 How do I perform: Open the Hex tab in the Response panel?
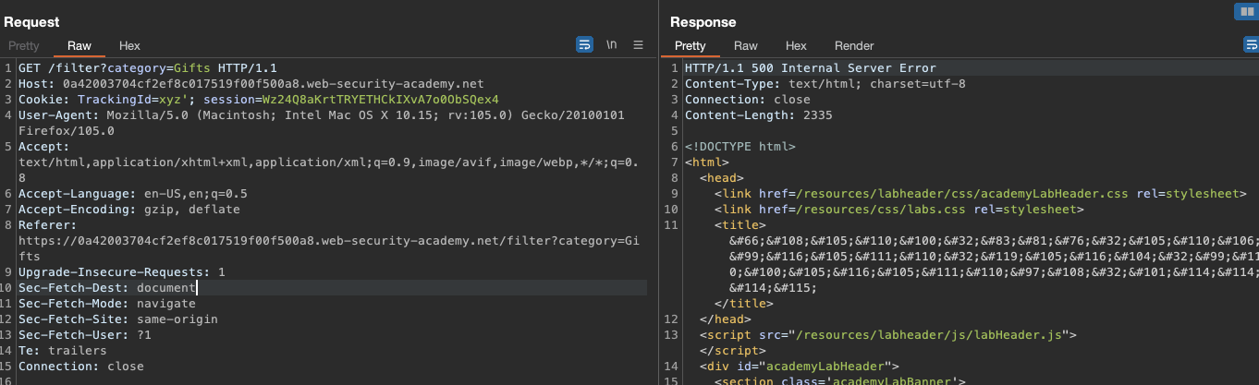(796, 45)
